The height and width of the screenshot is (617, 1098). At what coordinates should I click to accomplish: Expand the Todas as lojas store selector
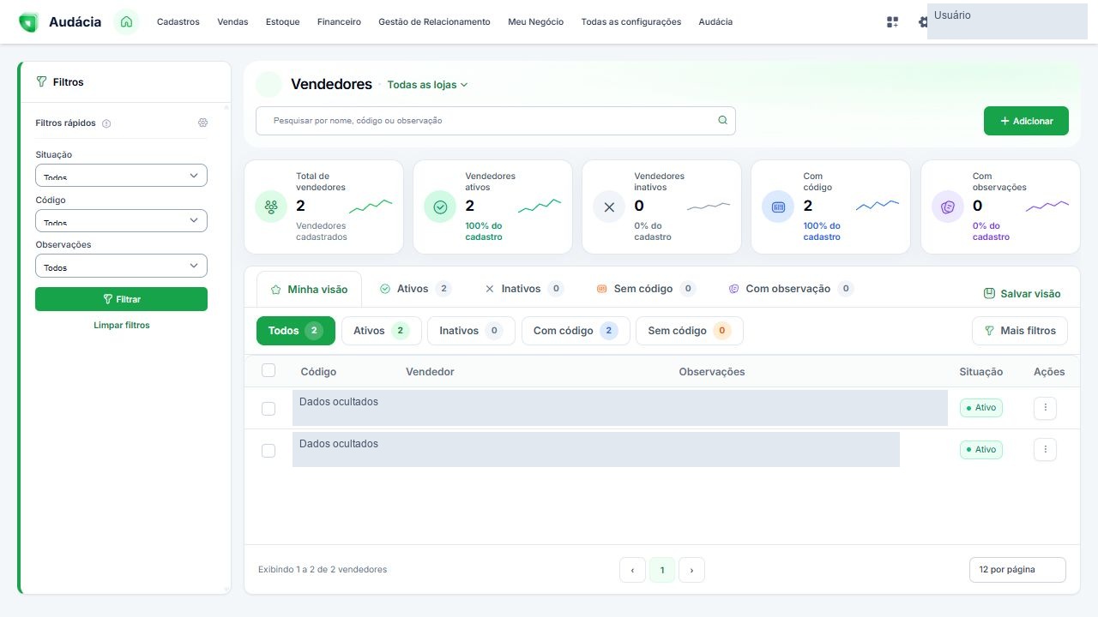[x=427, y=85]
